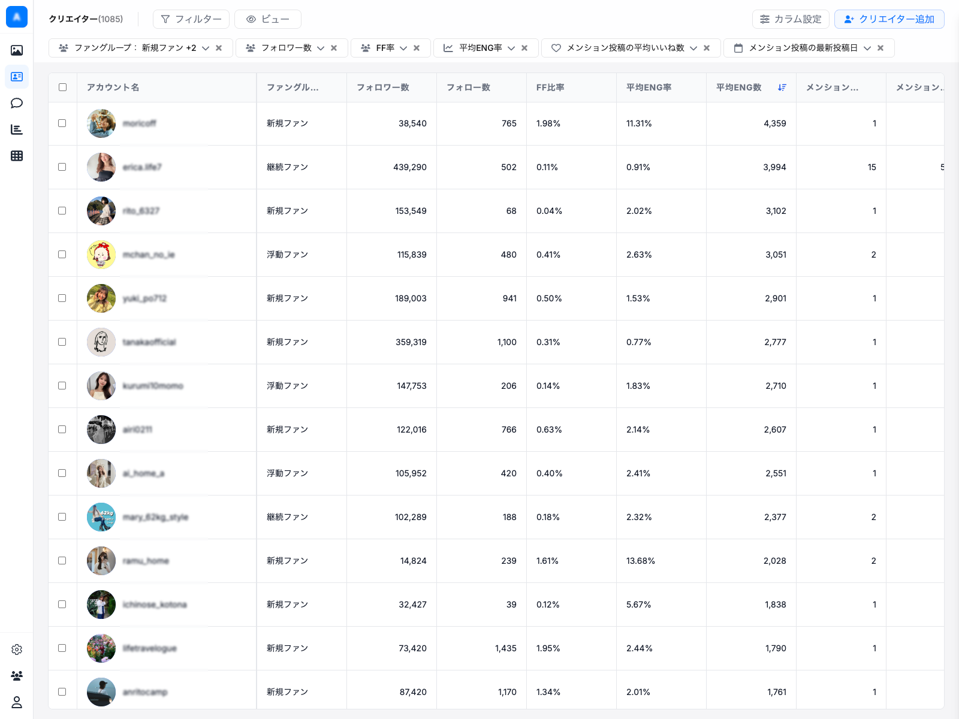Expand the メンション投稿の最新投稿日 filter dropdown
This screenshot has width=959, height=719.
click(x=867, y=48)
